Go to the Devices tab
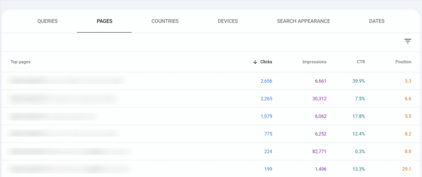The image size is (422, 177). click(x=227, y=21)
